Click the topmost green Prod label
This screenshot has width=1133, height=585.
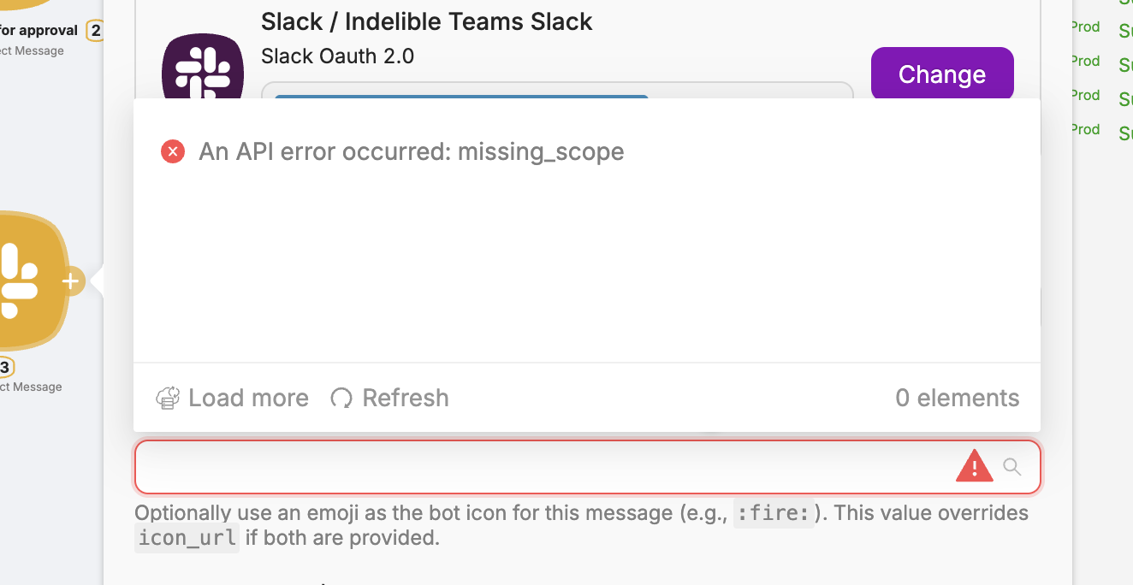click(x=1085, y=27)
